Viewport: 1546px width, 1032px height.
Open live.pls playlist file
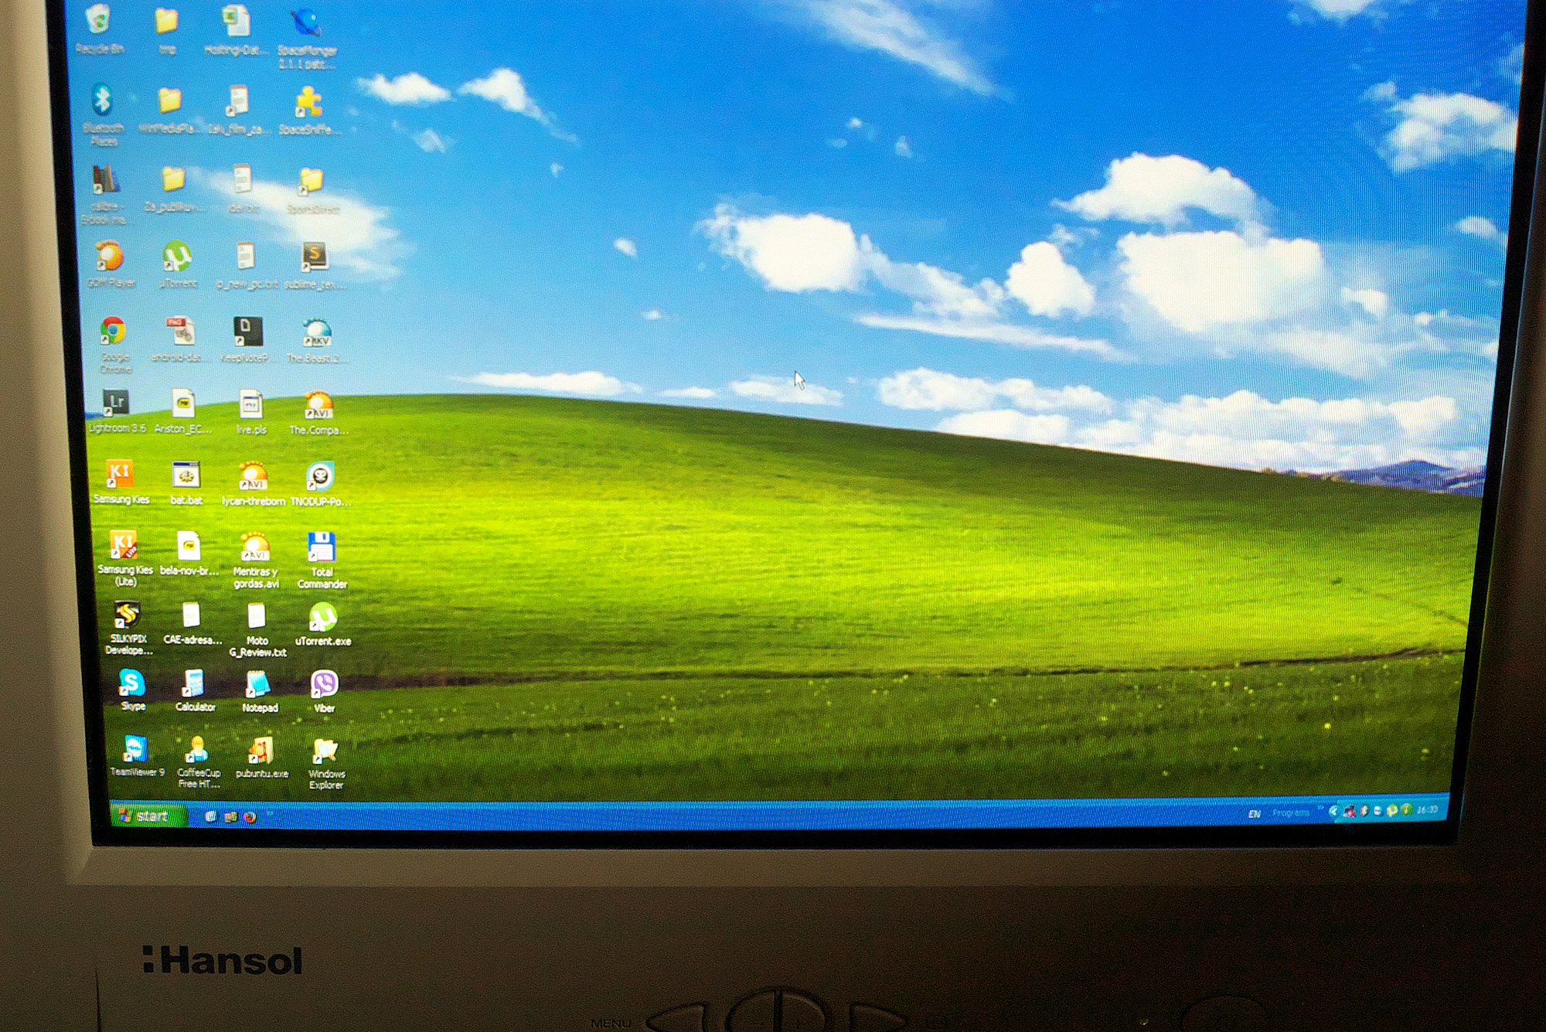[x=251, y=413]
